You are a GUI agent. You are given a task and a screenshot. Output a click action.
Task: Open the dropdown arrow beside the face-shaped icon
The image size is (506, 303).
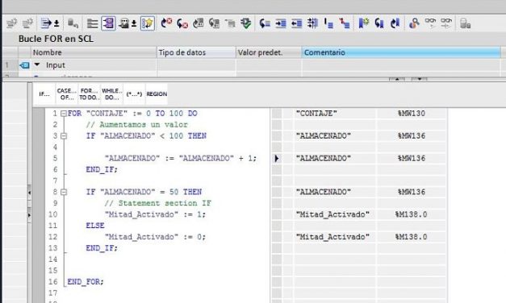(x=134, y=23)
